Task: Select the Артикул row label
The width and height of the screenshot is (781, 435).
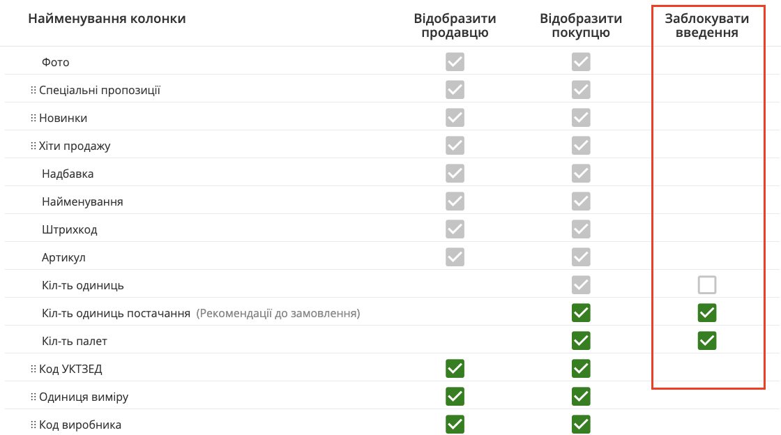Action: point(63,257)
